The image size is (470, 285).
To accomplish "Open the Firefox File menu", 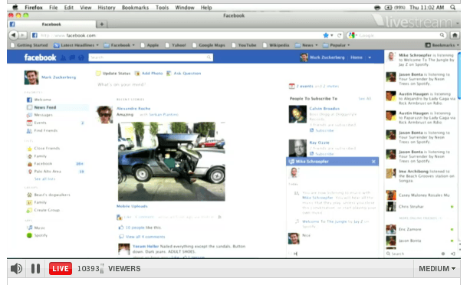I will [x=54, y=8].
